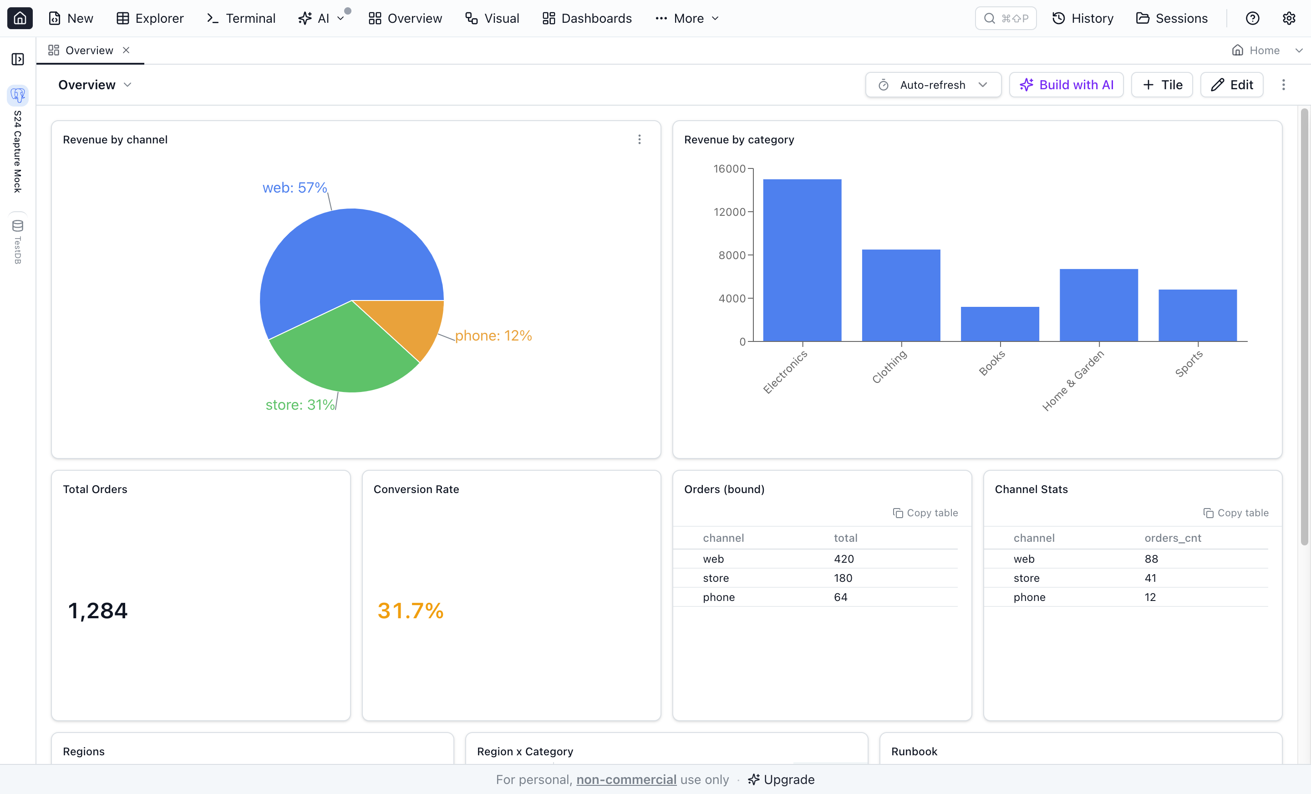The width and height of the screenshot is (1311, 794).
Task: Click the Home breadcrumb
Action: (1255, 50)
